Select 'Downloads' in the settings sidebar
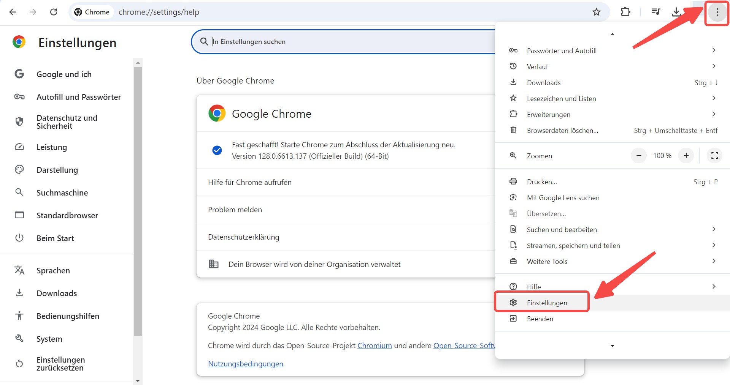Viewport: 730px width, 385px height. tap(67, 293)
